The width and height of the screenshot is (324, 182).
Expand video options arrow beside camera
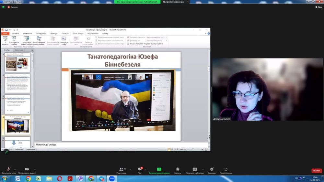click(x=35, y=169)
